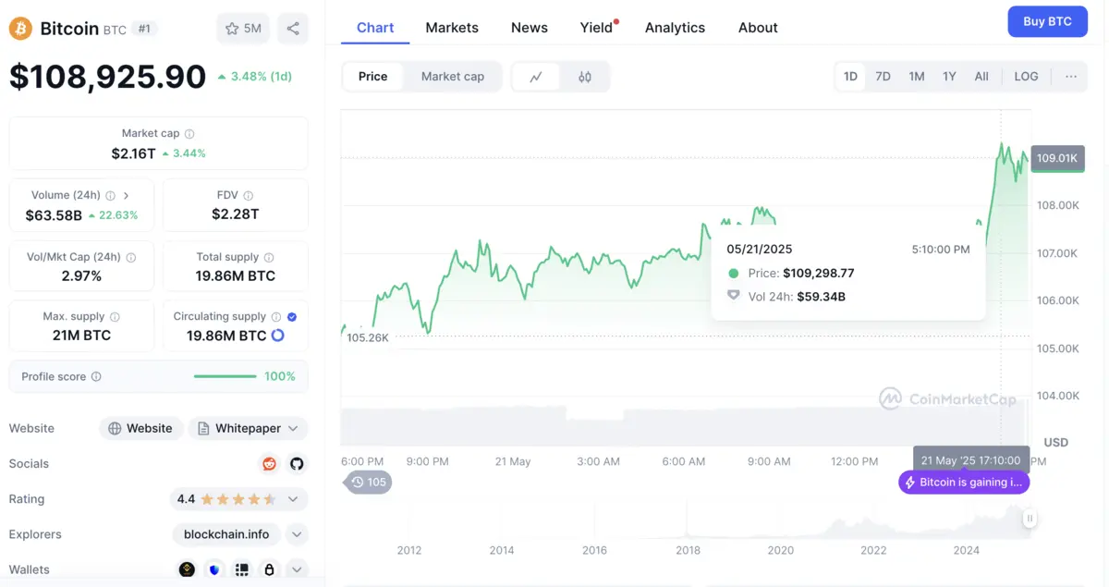Set chart range to 1D

(850, 77)
